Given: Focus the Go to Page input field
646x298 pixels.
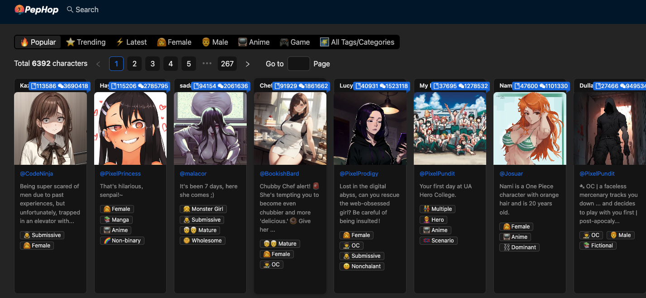Looking at the screenshot, I should 299,64.
